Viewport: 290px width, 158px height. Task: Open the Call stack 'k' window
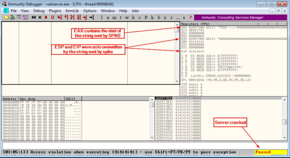tap(152, 18)
